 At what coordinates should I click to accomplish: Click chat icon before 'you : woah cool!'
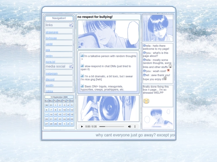[x=145, y=71]
